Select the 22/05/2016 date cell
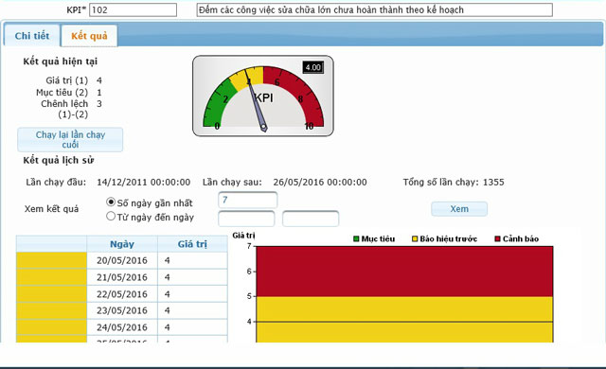This screenshot has height=369, width=606. point(122,294)
